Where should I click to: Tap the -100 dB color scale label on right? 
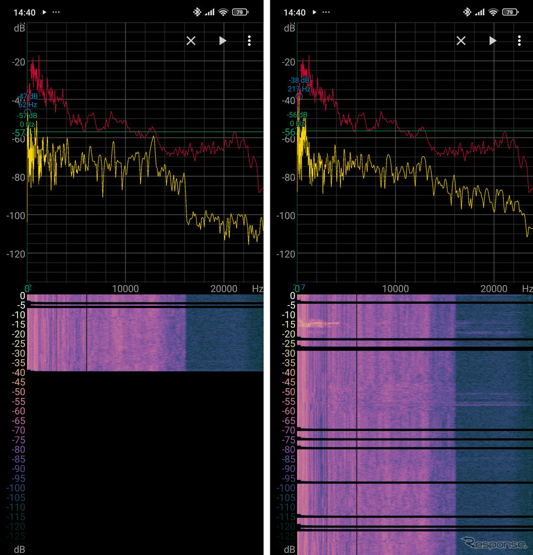click(285, 488)
